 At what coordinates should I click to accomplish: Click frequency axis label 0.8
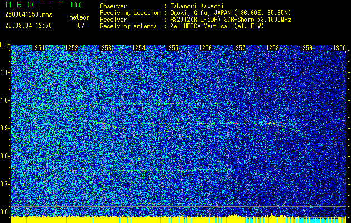pyautogui.click(x=5, y=156)
